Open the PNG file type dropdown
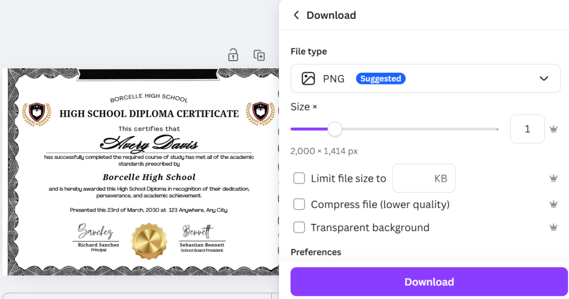The width and height of the screenshot is (569, 299). point(425,78)
